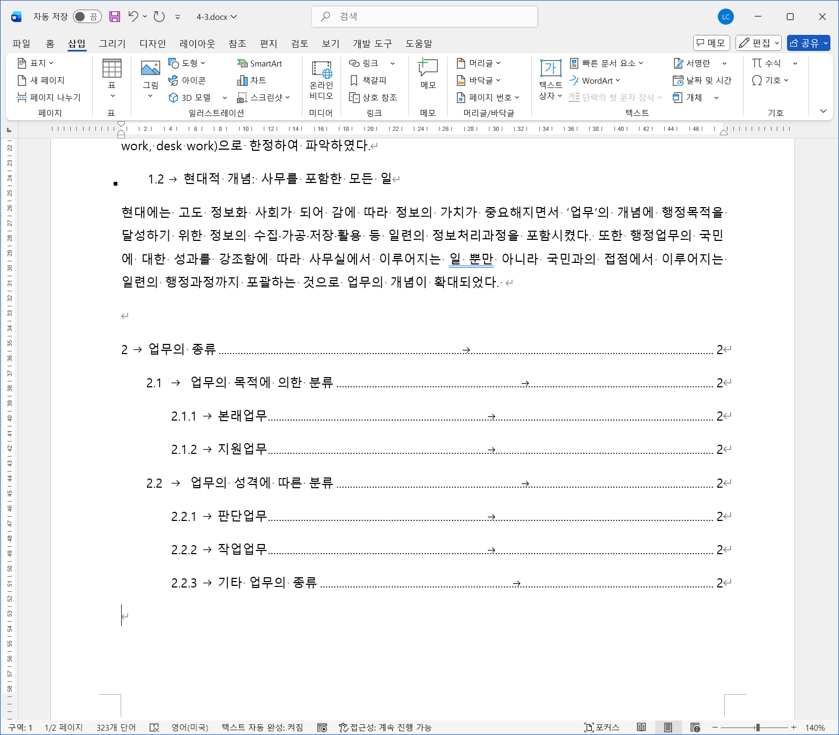The image size is (839, 735).
Task: Insert an 아이콘 icon graphic
Action: [x=187, y=80]
